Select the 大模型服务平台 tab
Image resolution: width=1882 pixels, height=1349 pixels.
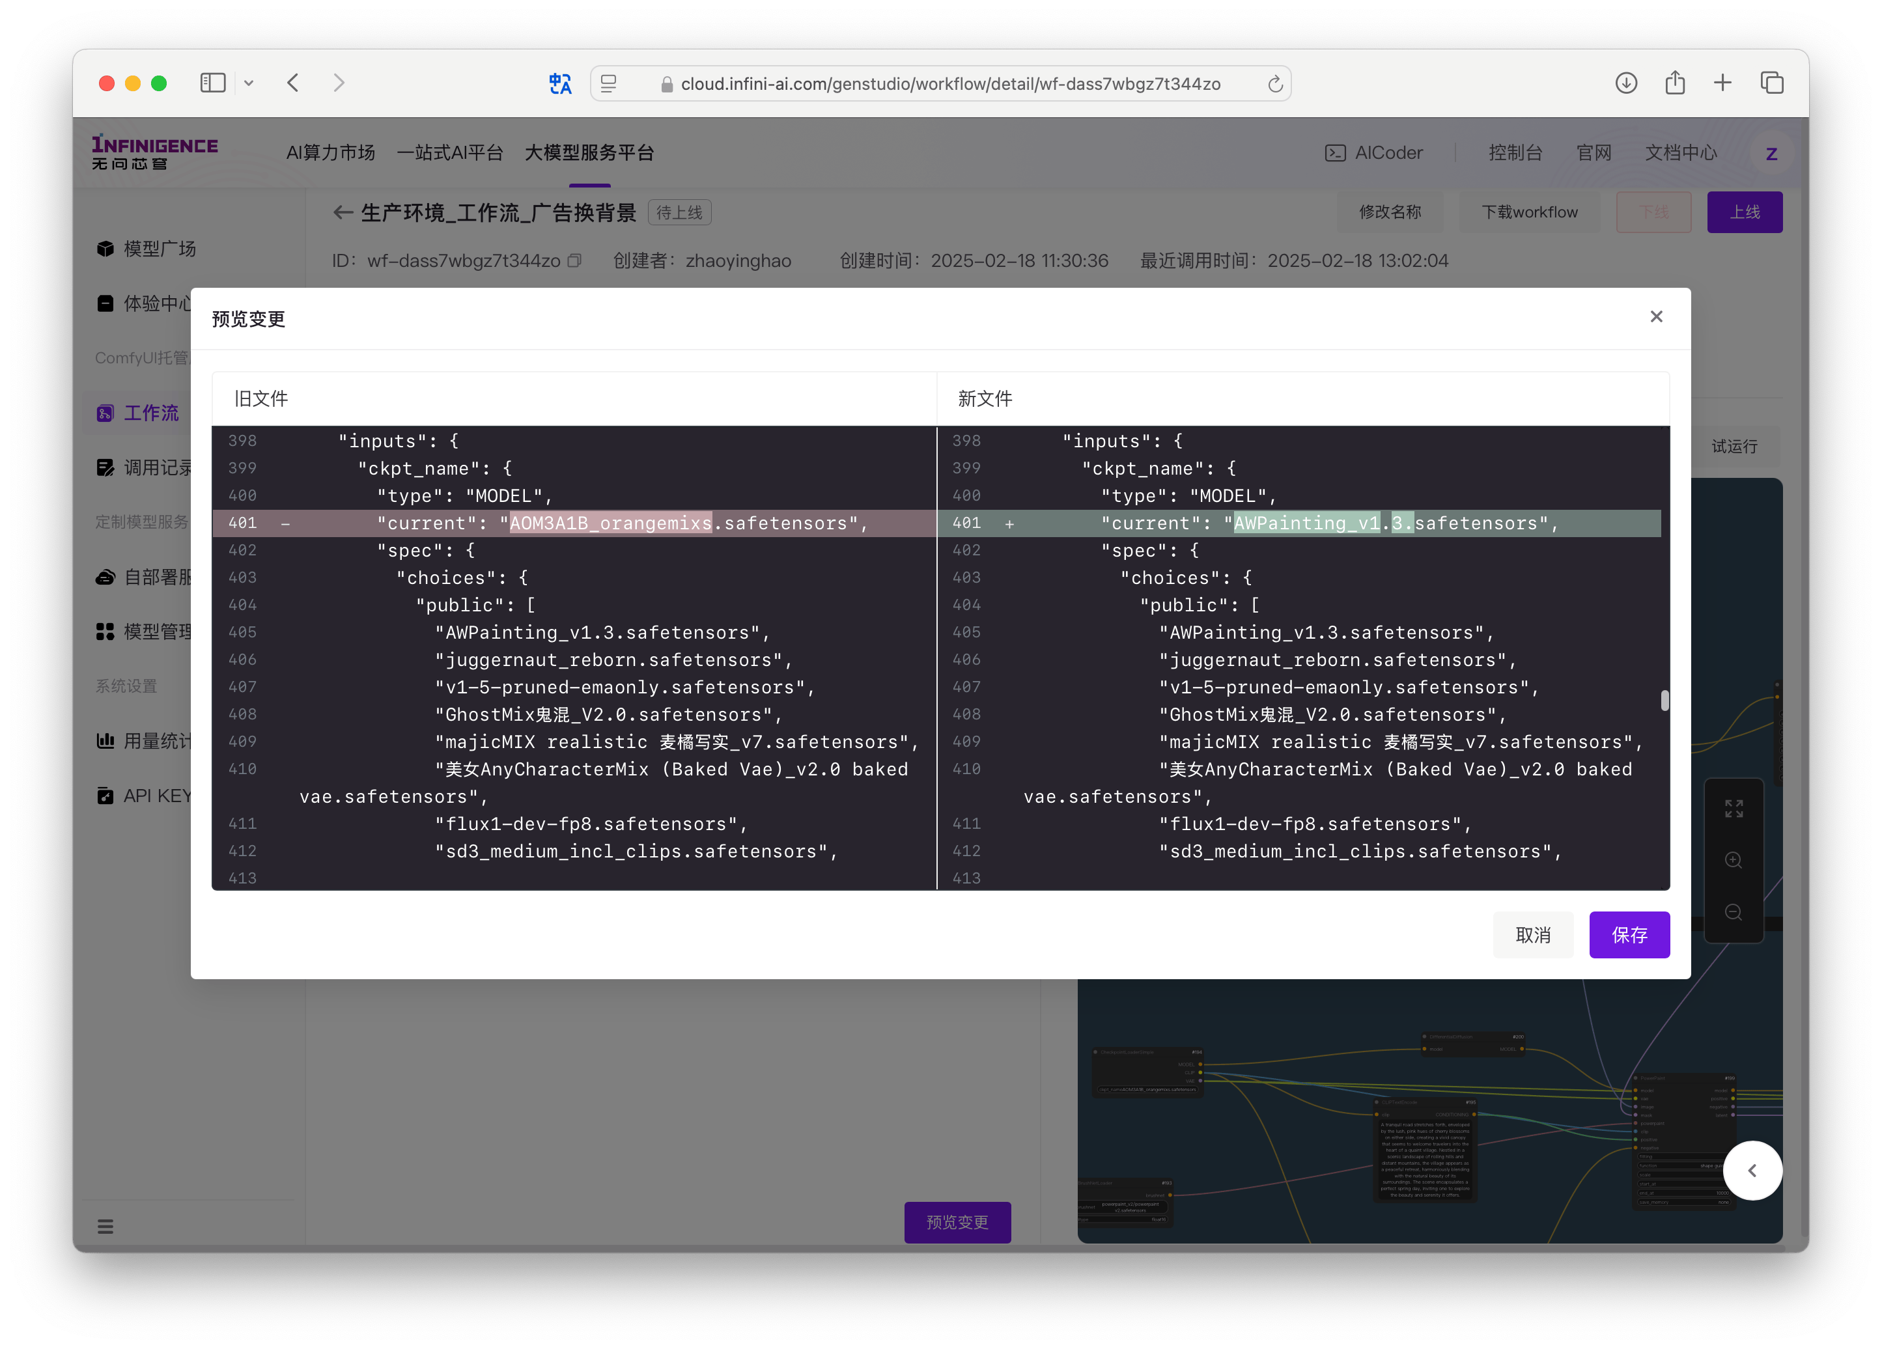pos(589,152)
